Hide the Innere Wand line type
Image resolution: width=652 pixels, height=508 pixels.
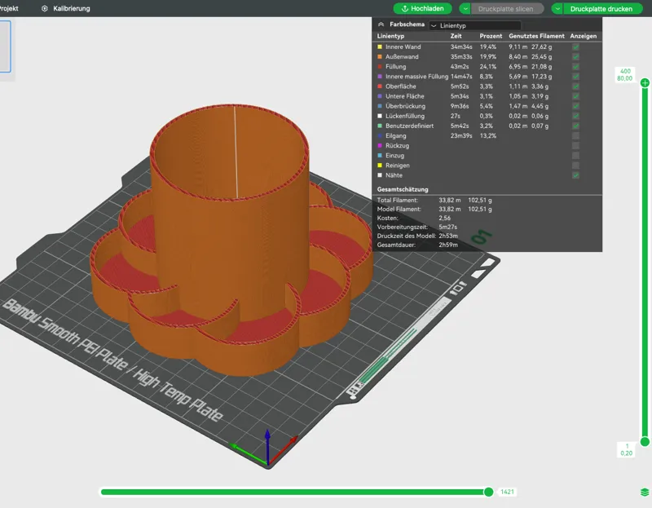click(575, 47)
